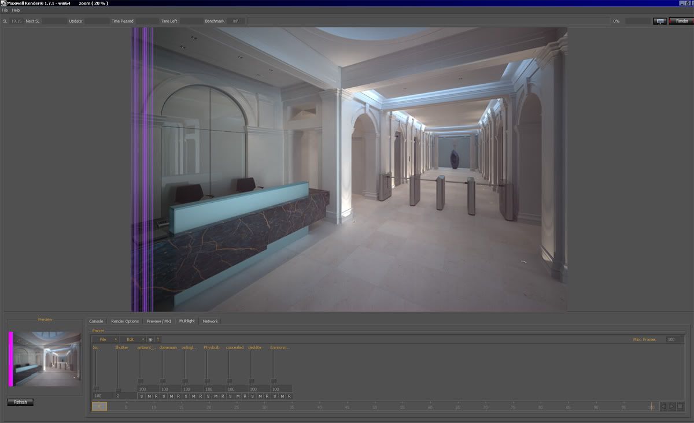Click R button under Physbulb emitter
Screen dimensions: 694x423
coord(223,396)
